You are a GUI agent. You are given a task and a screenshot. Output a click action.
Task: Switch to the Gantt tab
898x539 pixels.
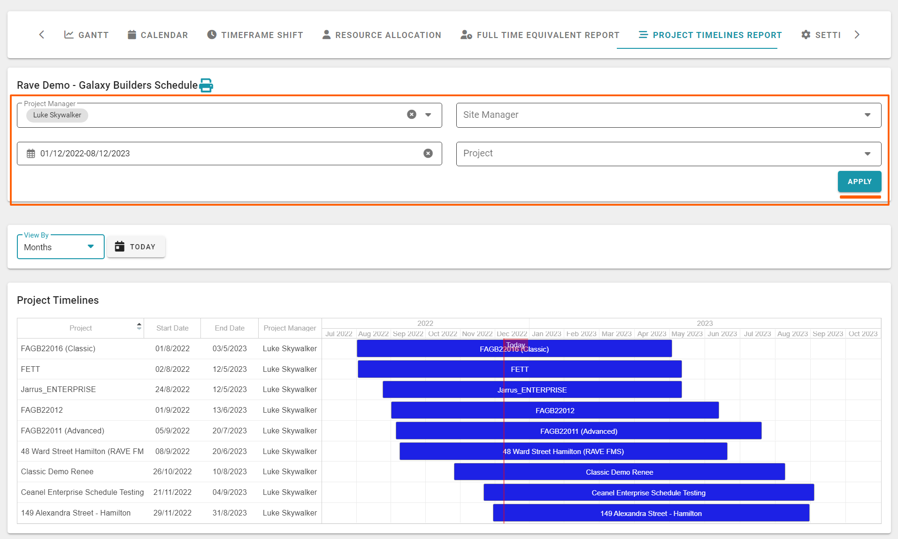click(86, 35)
